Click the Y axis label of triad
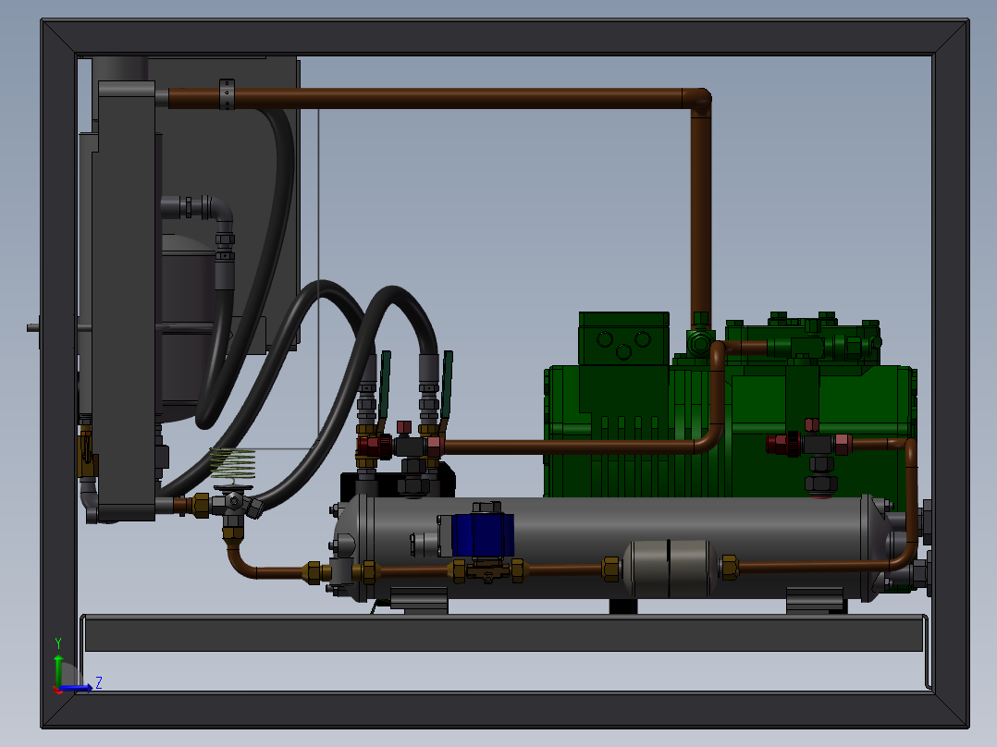 pyautogui.click(x=58, y=643)
